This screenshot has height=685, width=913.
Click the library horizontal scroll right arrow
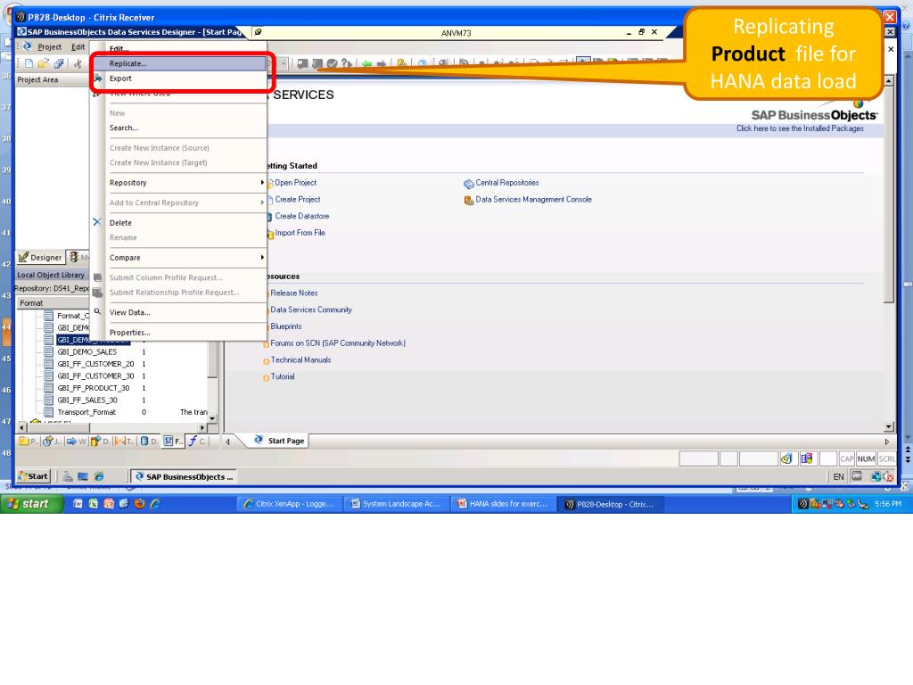(202, 427)
